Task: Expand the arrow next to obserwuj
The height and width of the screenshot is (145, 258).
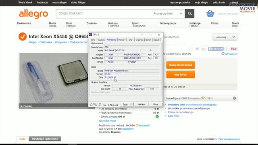Action: click(234, 37)
